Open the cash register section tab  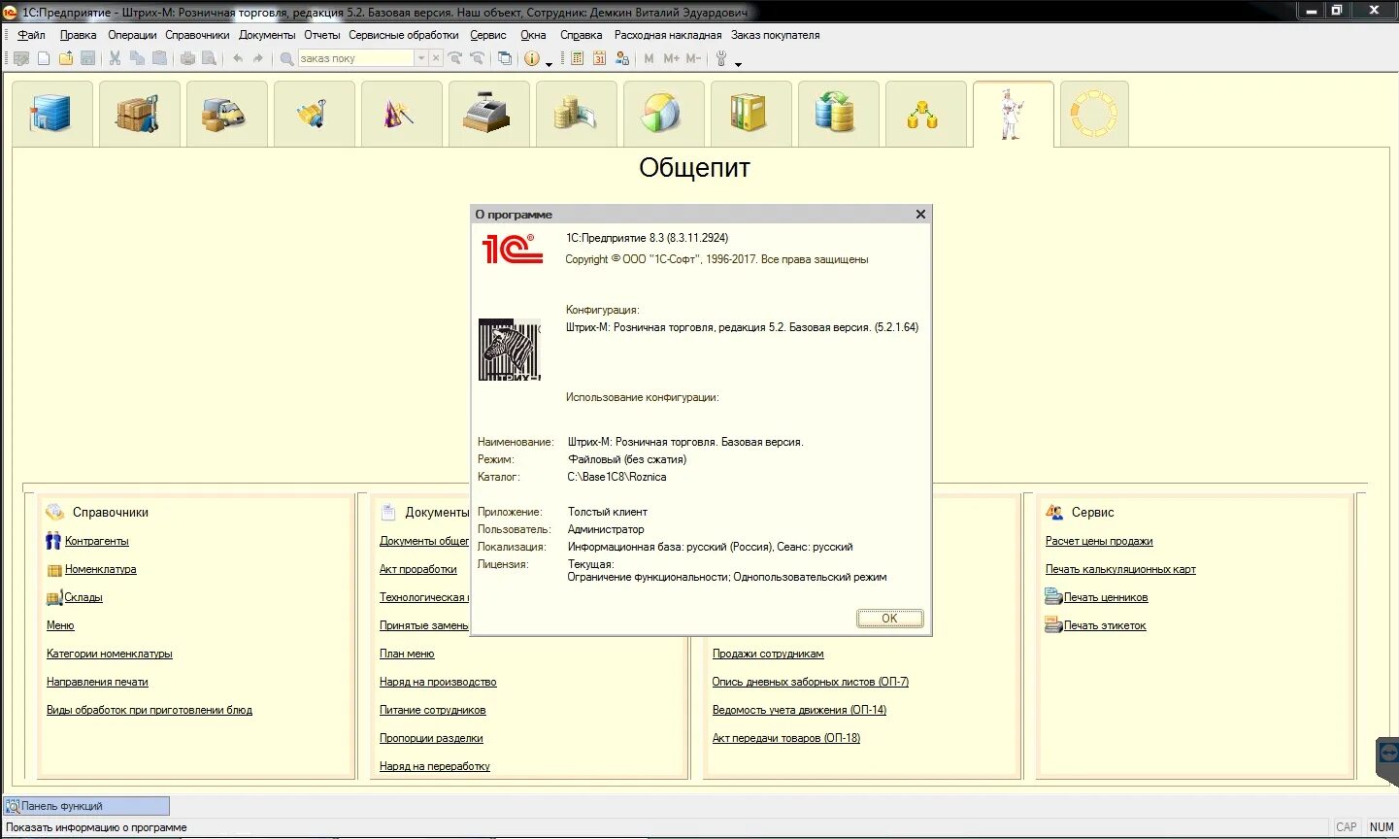pos(489,114)
